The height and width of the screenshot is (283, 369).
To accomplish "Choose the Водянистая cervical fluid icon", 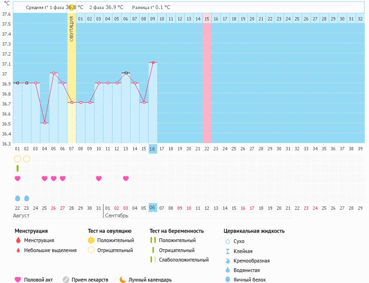I will 227,270.
